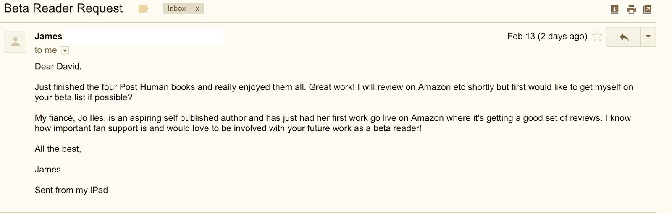Click the "Dear David," greeting line

[58, 66]
